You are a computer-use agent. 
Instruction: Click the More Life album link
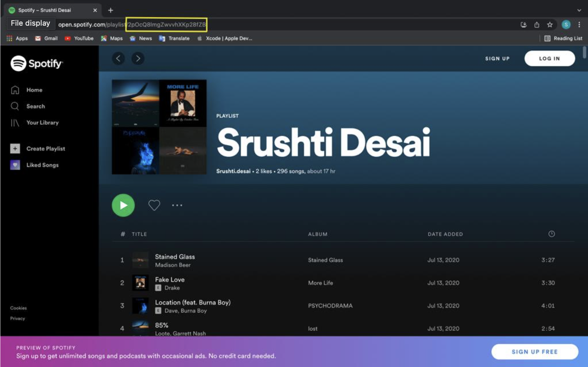(320, 283)
